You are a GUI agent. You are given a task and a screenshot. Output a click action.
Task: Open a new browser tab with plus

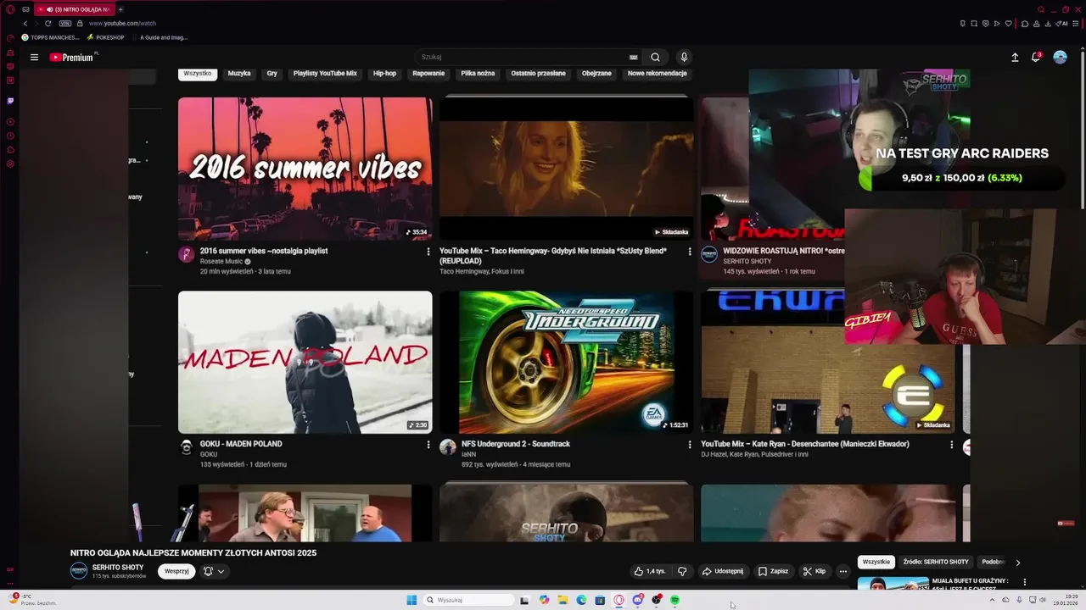120,9
